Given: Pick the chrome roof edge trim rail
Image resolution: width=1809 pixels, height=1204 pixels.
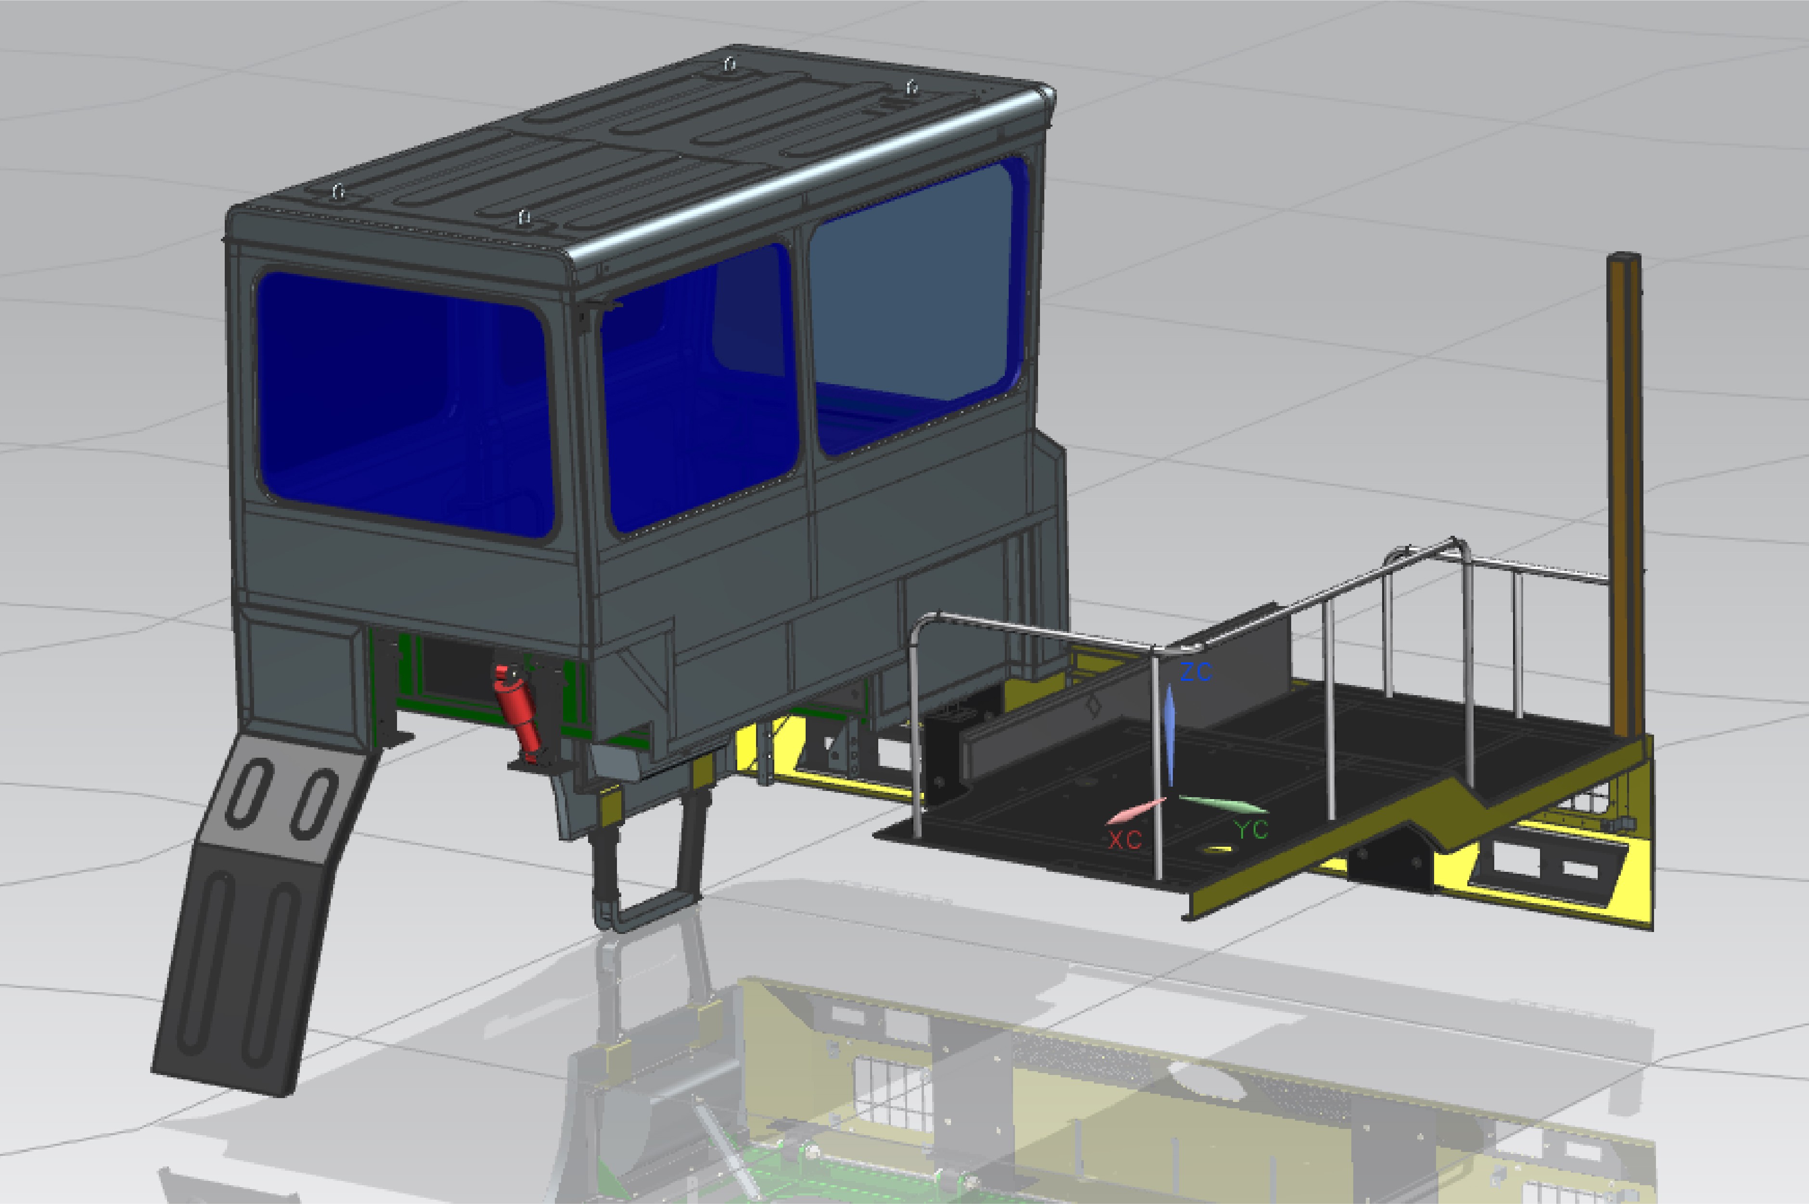Looking at the screenshot, I should [806, 173].
